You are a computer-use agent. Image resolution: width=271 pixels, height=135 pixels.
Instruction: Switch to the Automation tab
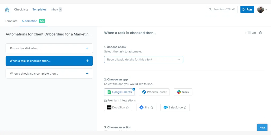[30, 21]
